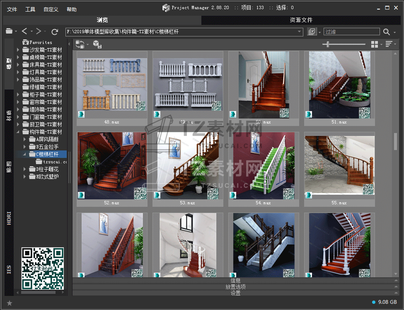Screen dimensions: 404x310
Task: Expand the 沙发篇-TZ素材 folder
Action: click(18, 50)
